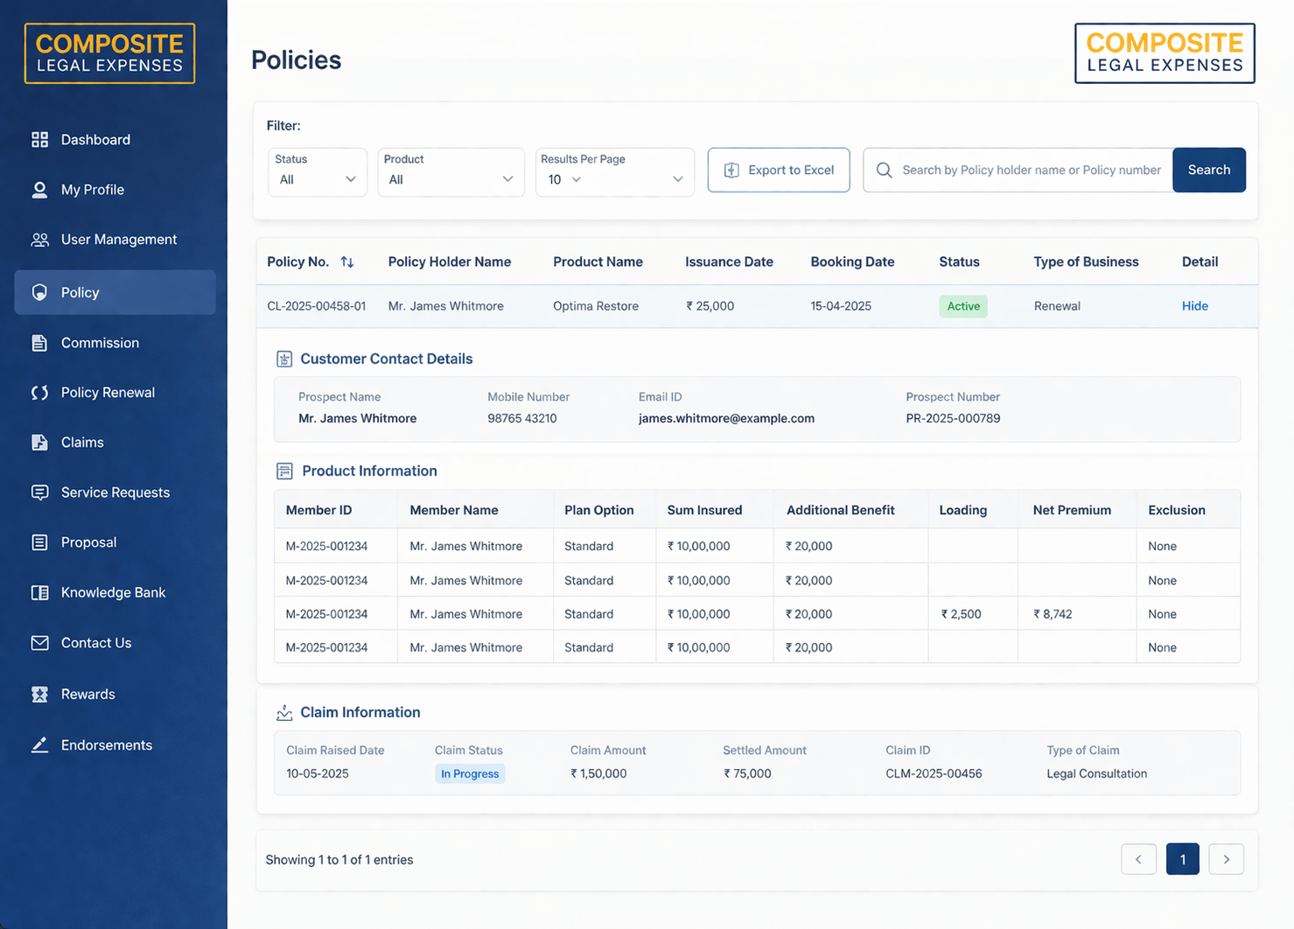The image size is (1294, 929).
Task: Click the Contact Us envelope icon
Action: 39,643
